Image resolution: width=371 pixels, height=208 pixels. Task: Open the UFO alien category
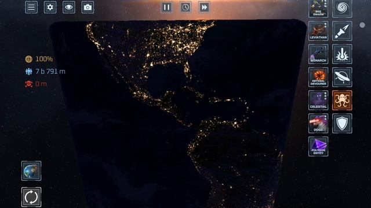pyautogui.click(x=342, y=77)
